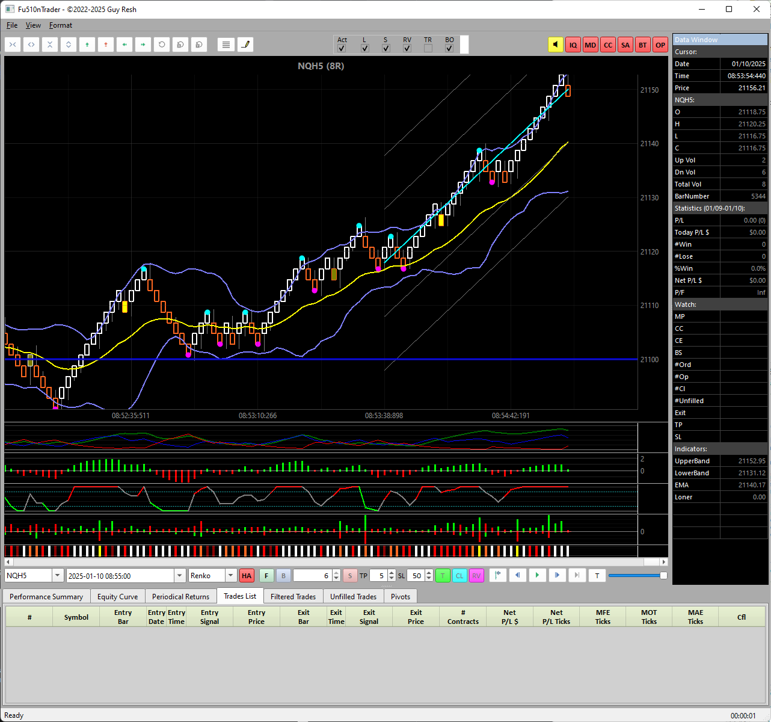The height and width of the screenshot is (722, 771).
Task: Click the red IQ button
Action: 573,45
